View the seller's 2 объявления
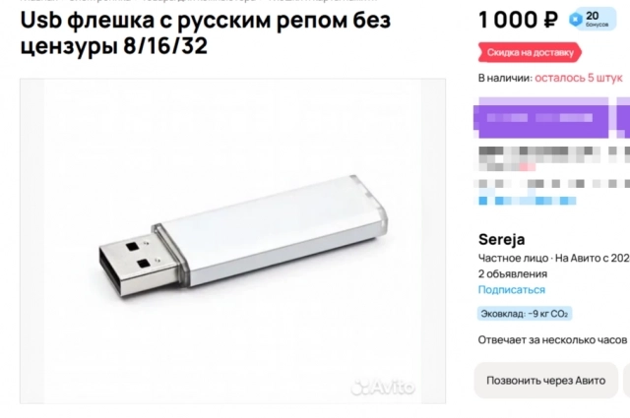The image size is (630, 418). coord(513,273)
